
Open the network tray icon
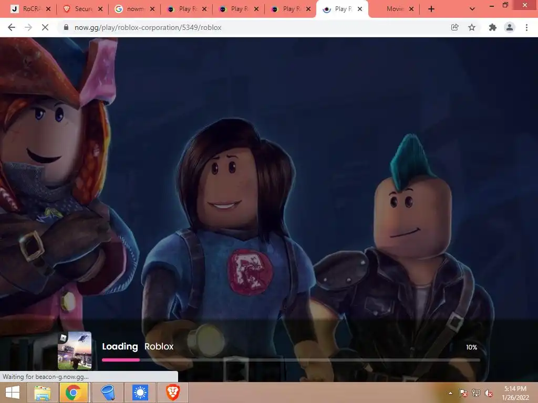[x=476, y=393]
